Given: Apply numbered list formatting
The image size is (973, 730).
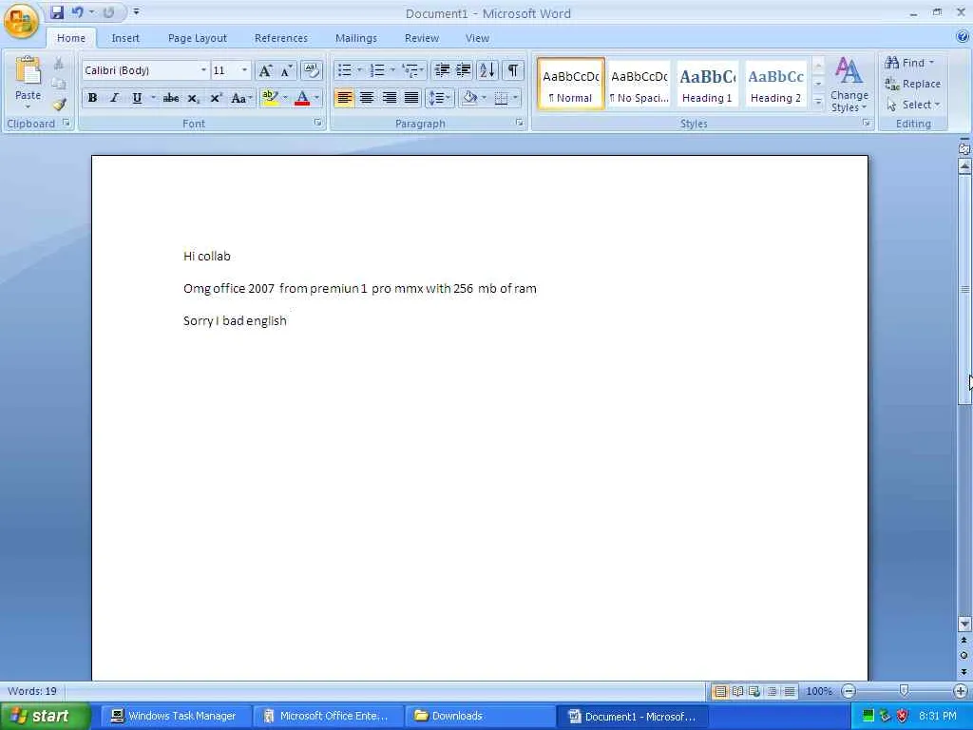Looking at the screenshot, I should click(377, 70).
